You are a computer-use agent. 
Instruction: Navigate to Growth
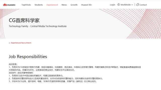coord(74,5)
